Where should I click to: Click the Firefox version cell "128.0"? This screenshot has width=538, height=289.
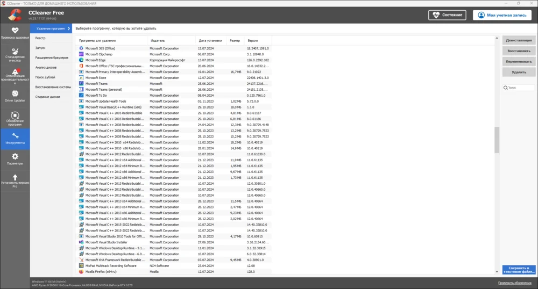pos(251,271)
